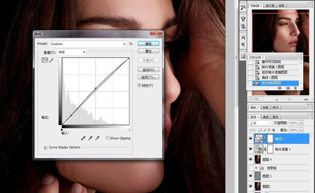
Task: Zoom out icon in Navigator panel
Action: (277, 99)
